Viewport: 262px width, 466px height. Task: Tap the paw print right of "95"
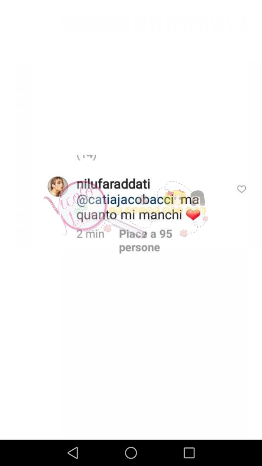point(184,233)
